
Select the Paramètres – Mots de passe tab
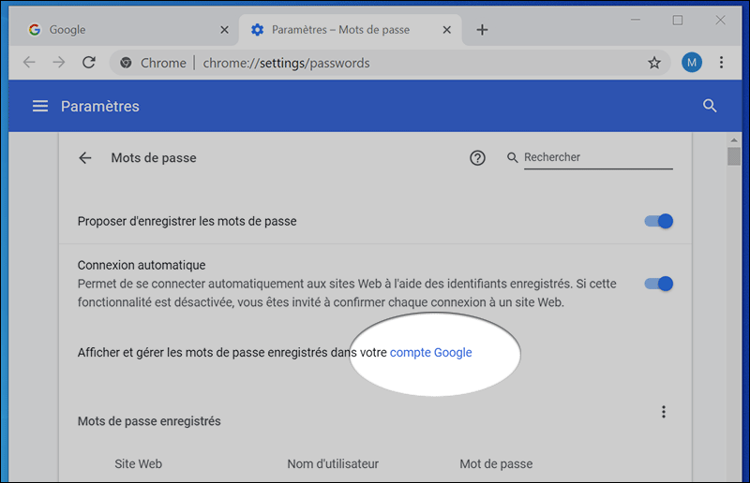pos(340,30)
